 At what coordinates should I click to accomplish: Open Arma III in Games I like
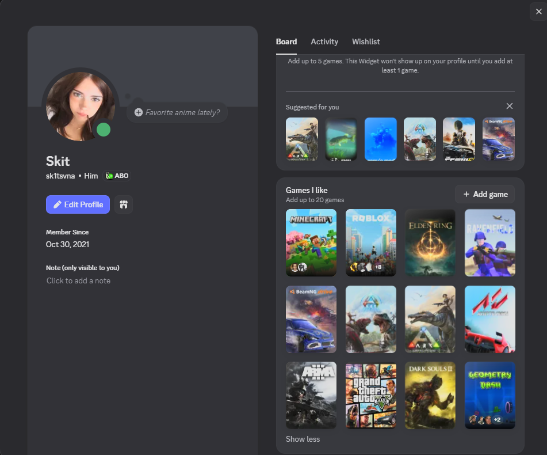(x=311, y=395)
